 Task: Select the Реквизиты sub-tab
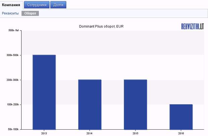click(10, 13)
